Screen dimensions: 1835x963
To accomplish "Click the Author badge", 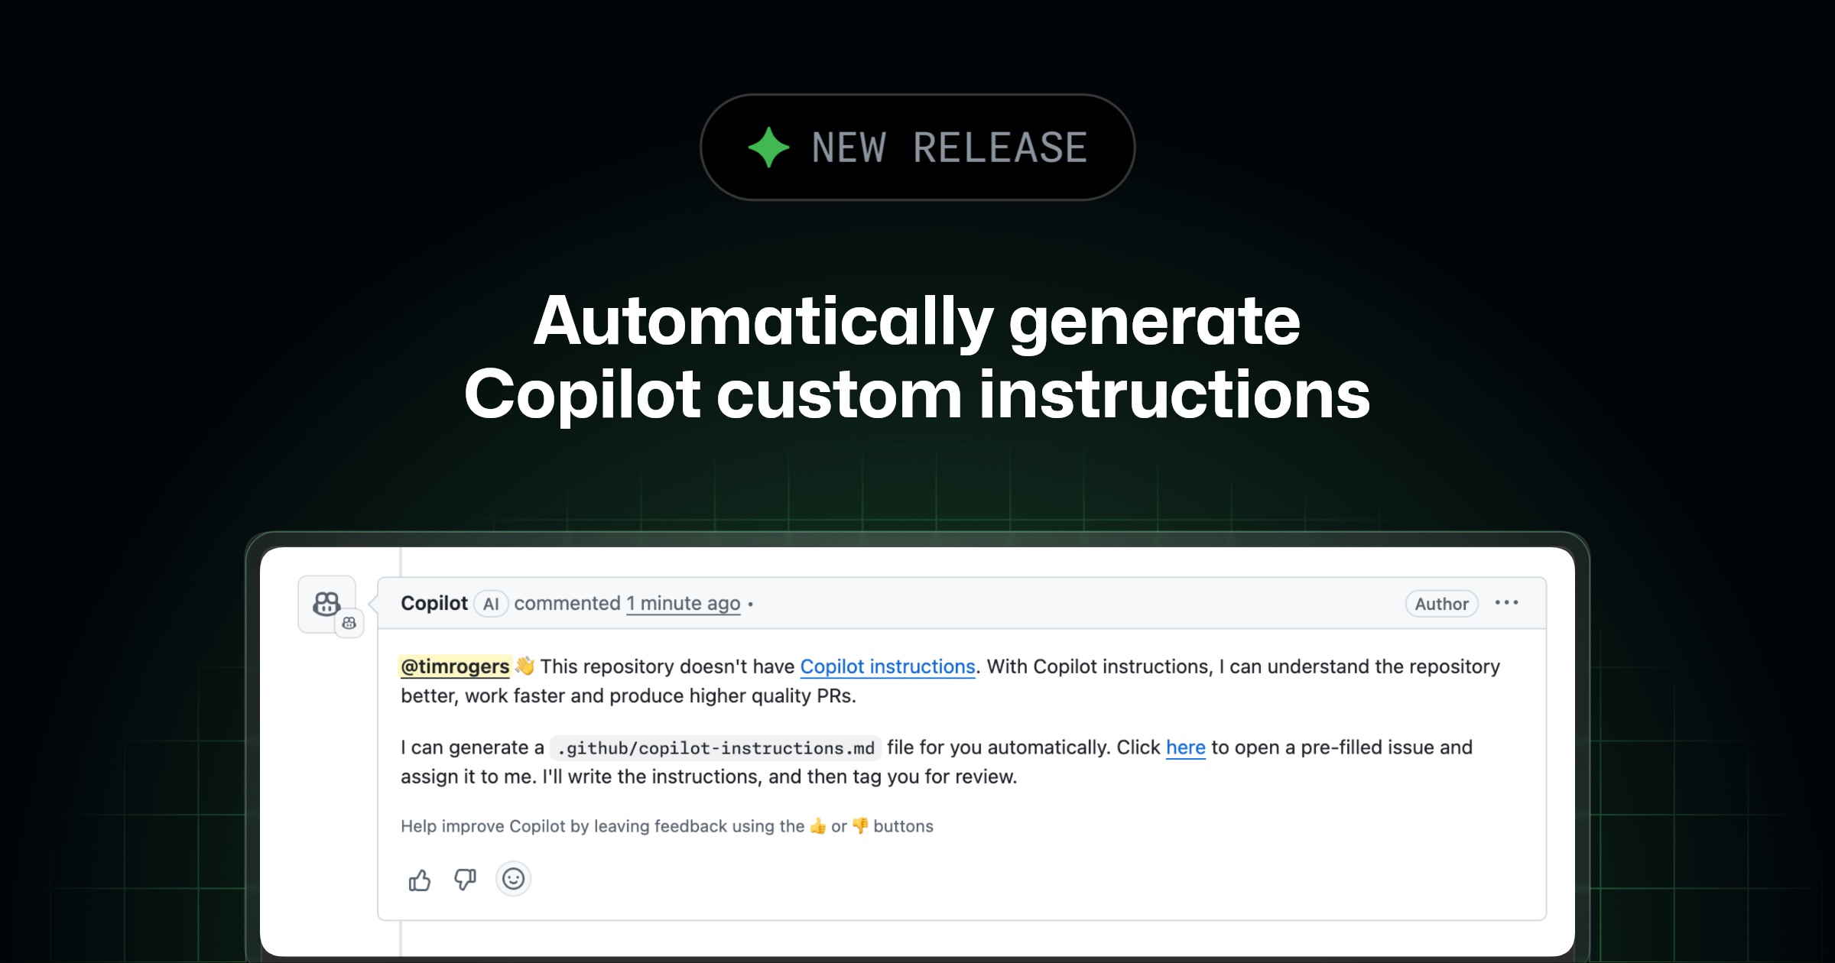I will [x=1441, y=604].
